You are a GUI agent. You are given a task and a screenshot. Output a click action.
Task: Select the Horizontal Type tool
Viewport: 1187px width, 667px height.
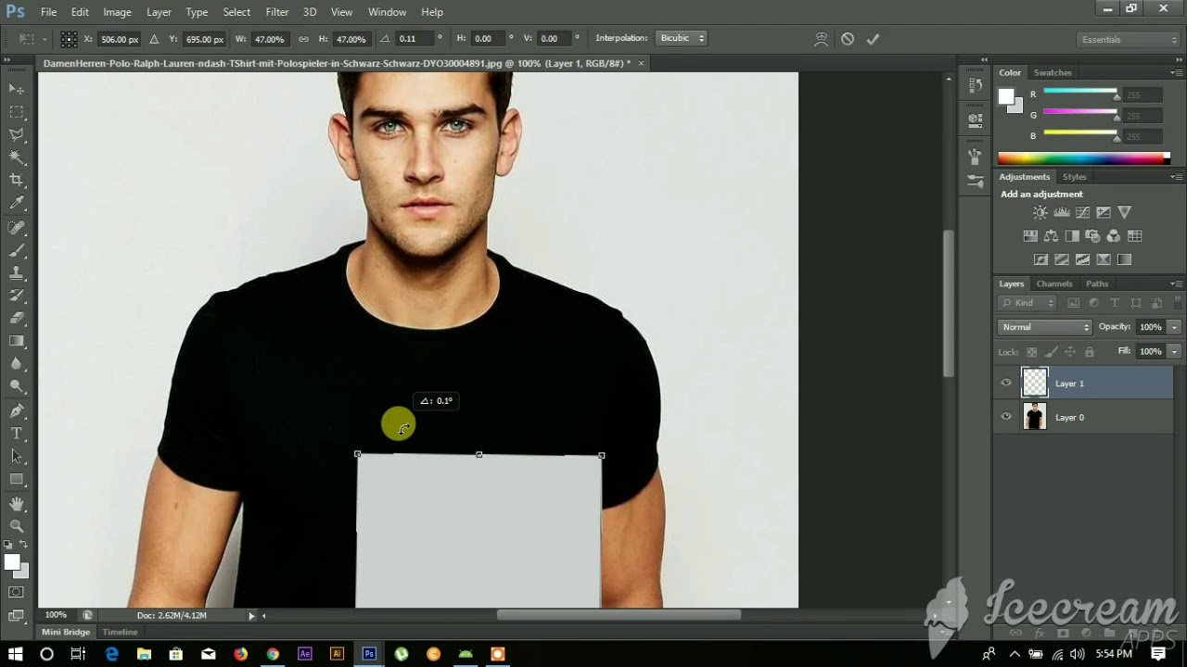[x=17, y=433]
